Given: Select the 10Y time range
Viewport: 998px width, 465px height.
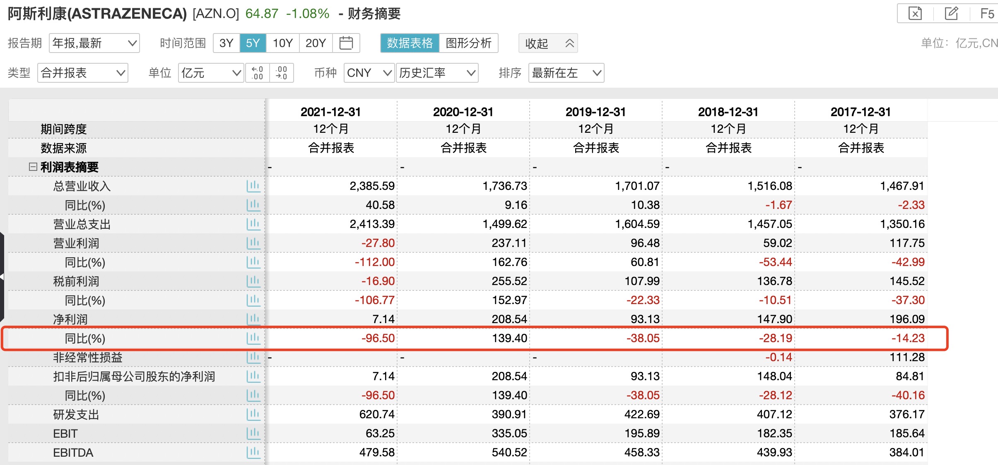Looking at the screenshot, I should (282, 43).
